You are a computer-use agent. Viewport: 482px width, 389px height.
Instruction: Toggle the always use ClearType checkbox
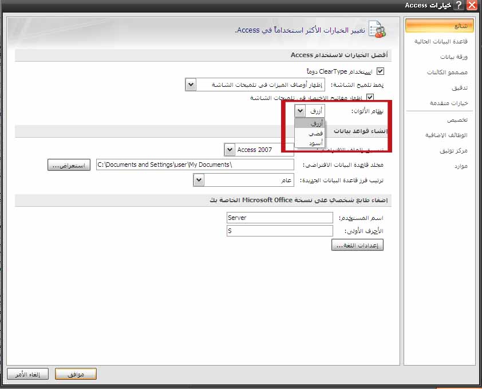pos(380,71)
